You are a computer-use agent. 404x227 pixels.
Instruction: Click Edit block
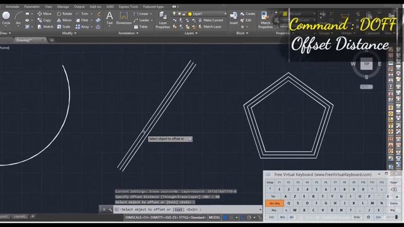coord(246,20)
